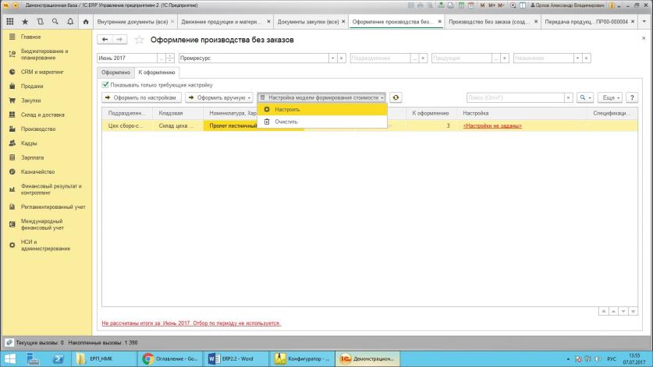Click the 'Оформить по настройкам' button
The width and height of the screenshot is (653, 367).
[142, 97]
